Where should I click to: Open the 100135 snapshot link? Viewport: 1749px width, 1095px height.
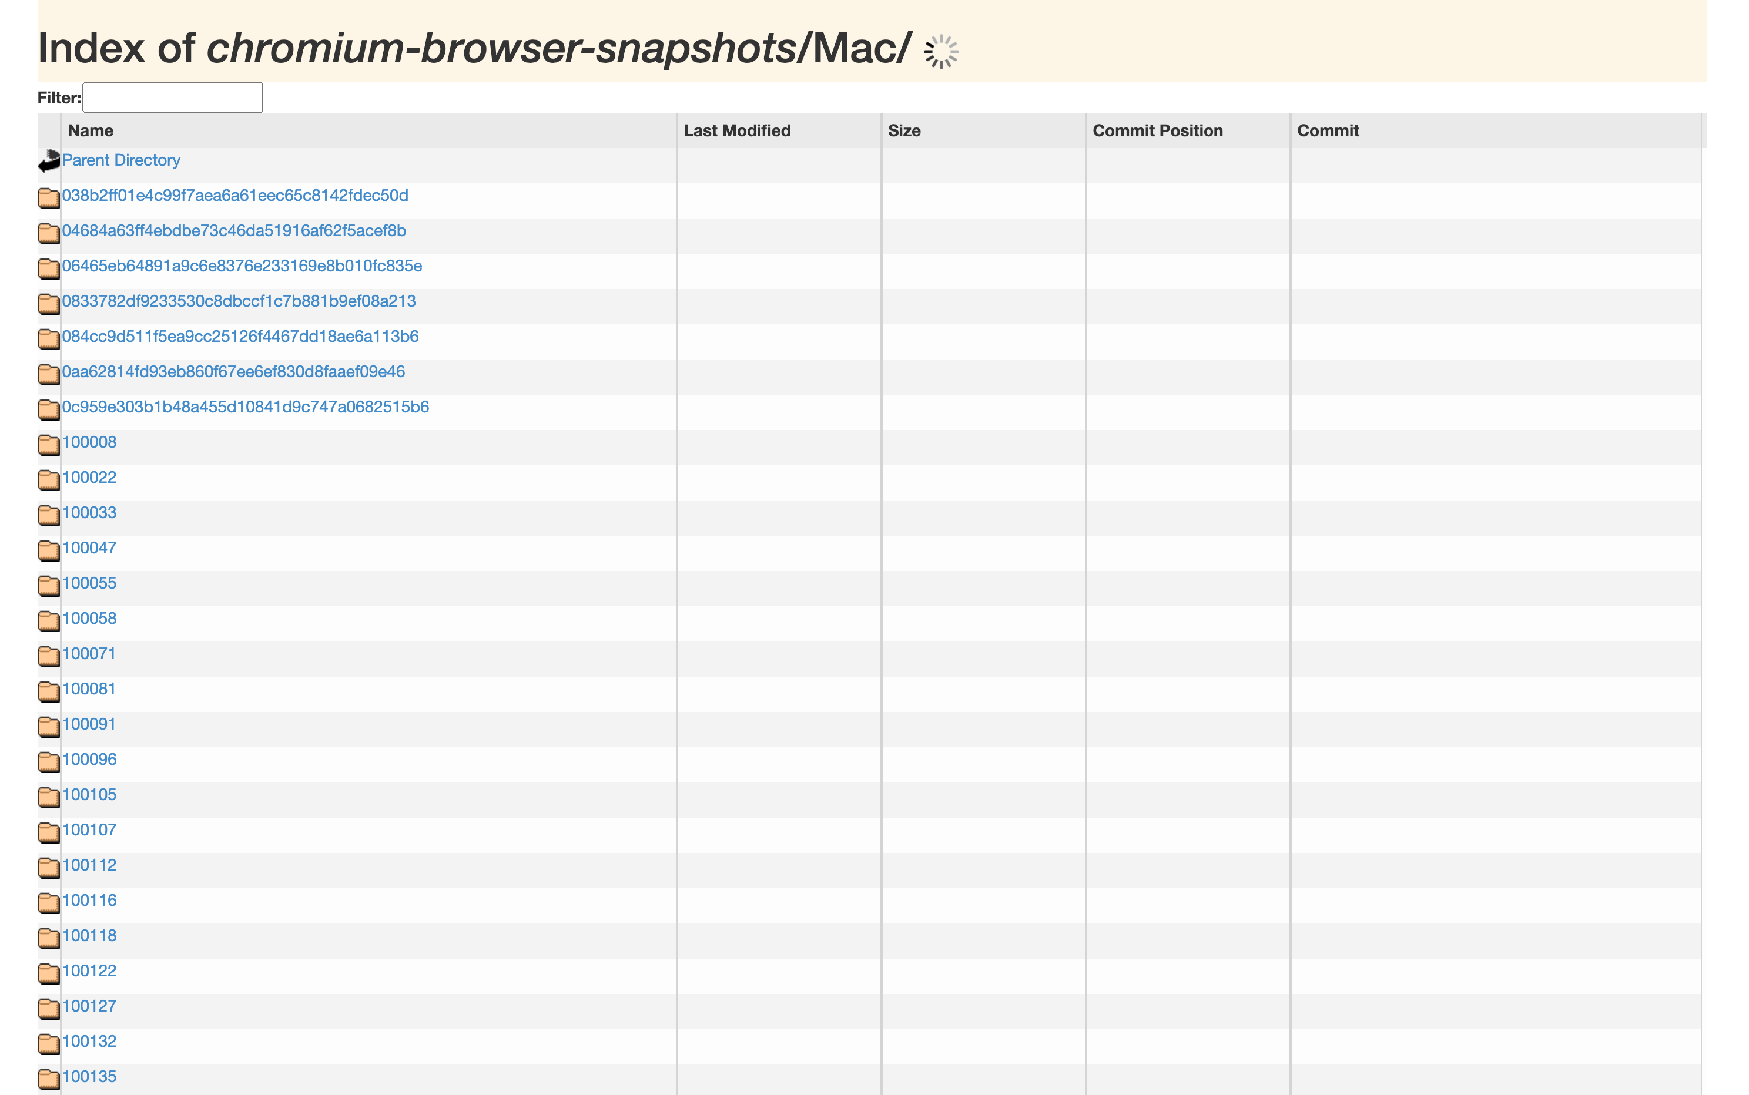[89, 1076]
